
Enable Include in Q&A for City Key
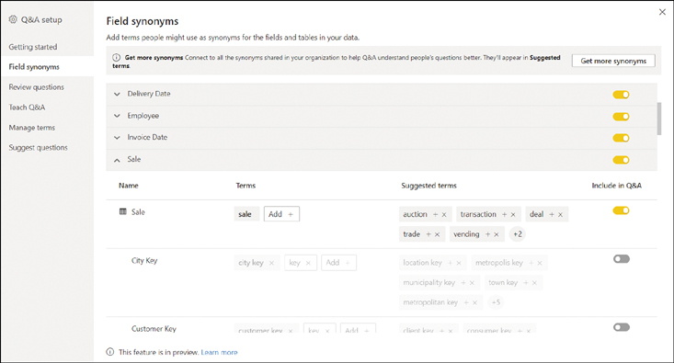tap(622, 258)
